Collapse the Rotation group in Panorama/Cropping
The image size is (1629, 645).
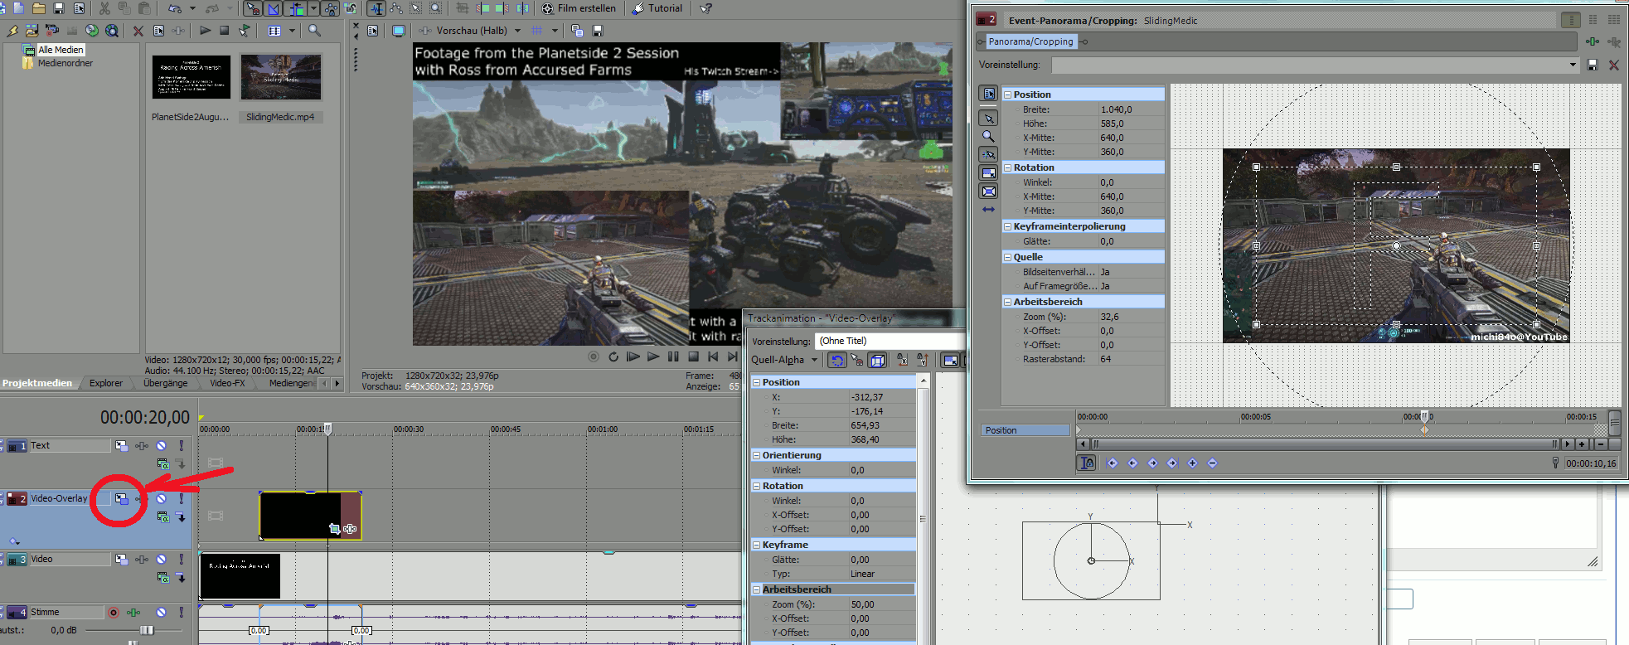(1007, 167)
